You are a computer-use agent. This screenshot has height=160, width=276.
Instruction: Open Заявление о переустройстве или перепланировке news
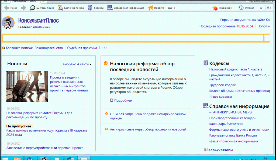pyautogui.click(x=45, y=148)
